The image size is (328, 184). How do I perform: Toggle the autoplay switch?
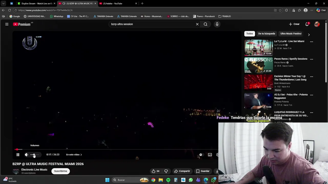point(201,155)
